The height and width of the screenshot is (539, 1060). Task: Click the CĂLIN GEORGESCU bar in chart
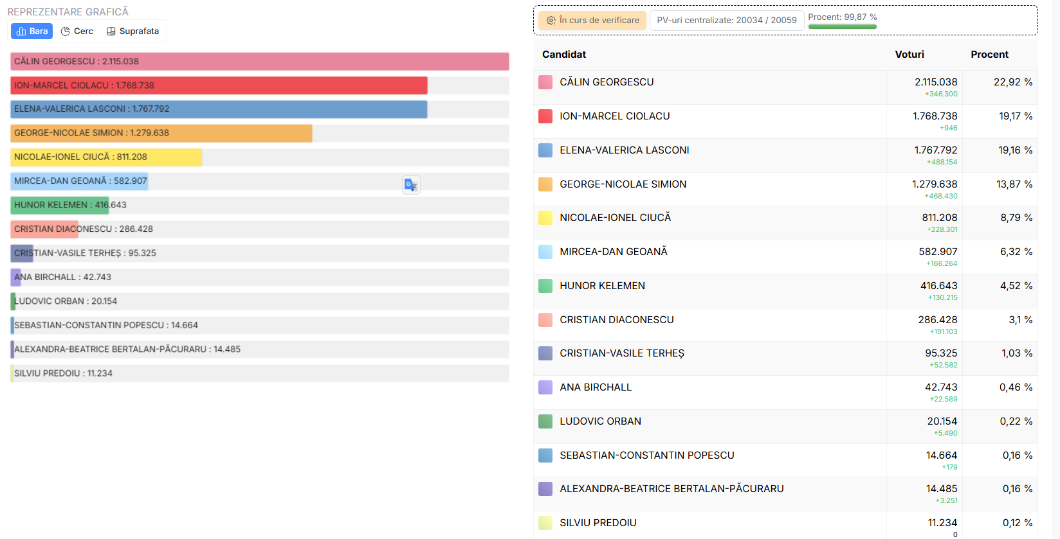(259, 62)
